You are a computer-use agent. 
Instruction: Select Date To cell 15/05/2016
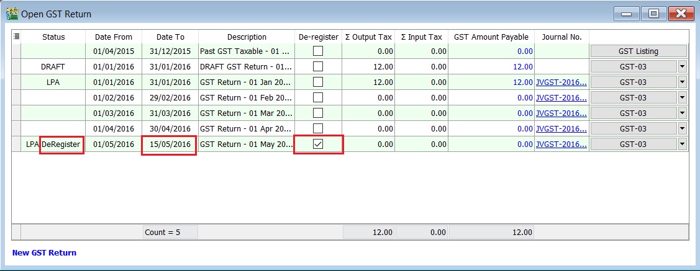tap(170, 144)
